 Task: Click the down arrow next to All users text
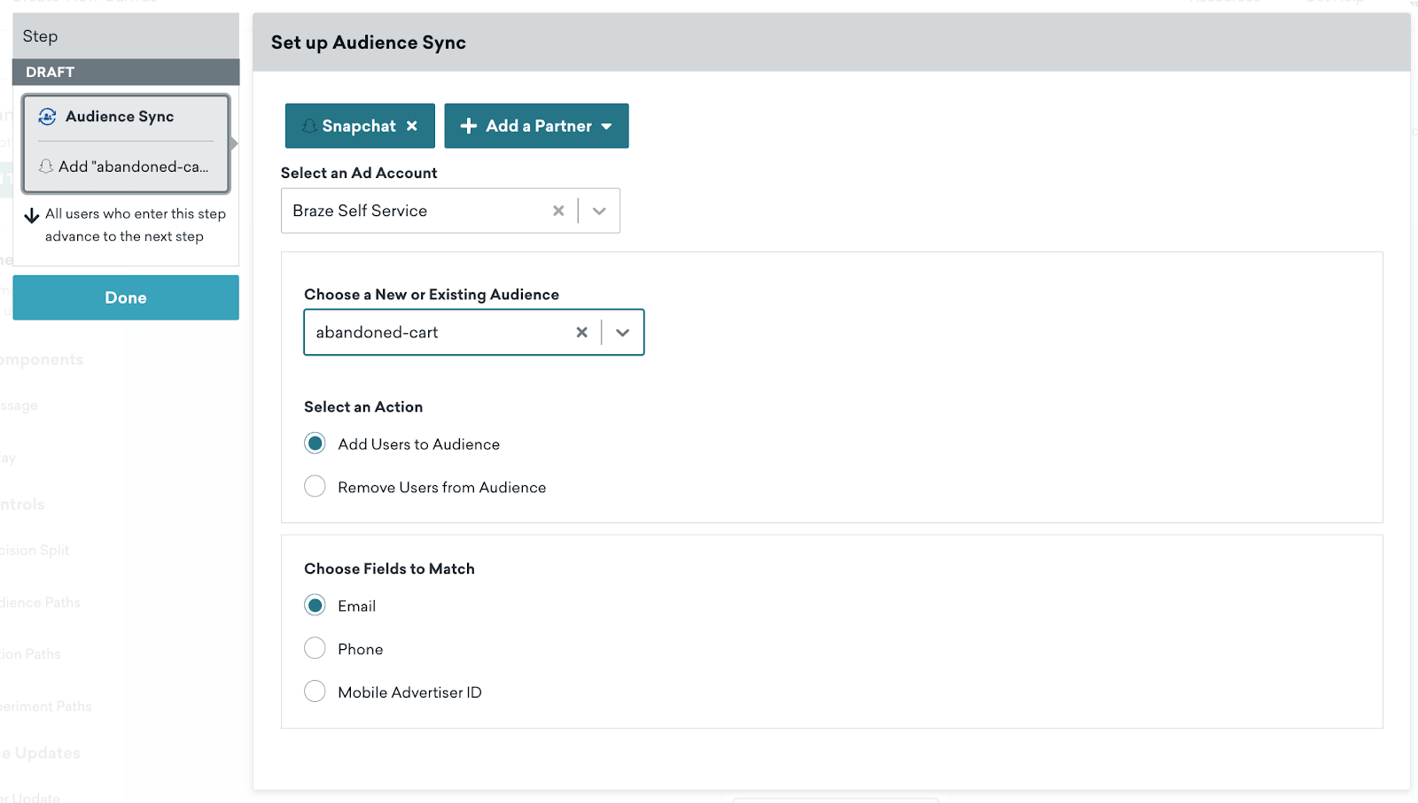click(x=32, y=215)
